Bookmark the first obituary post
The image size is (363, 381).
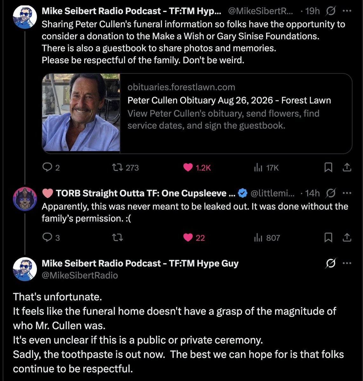[x=328, y=167]
